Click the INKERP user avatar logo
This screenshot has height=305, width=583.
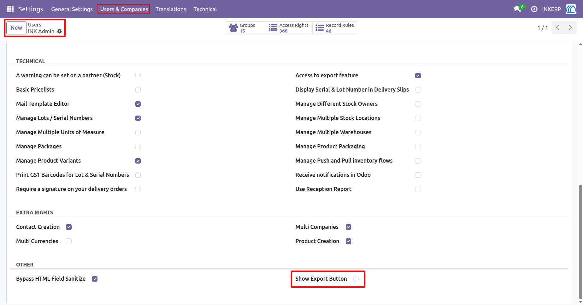[x=571, y=9]
